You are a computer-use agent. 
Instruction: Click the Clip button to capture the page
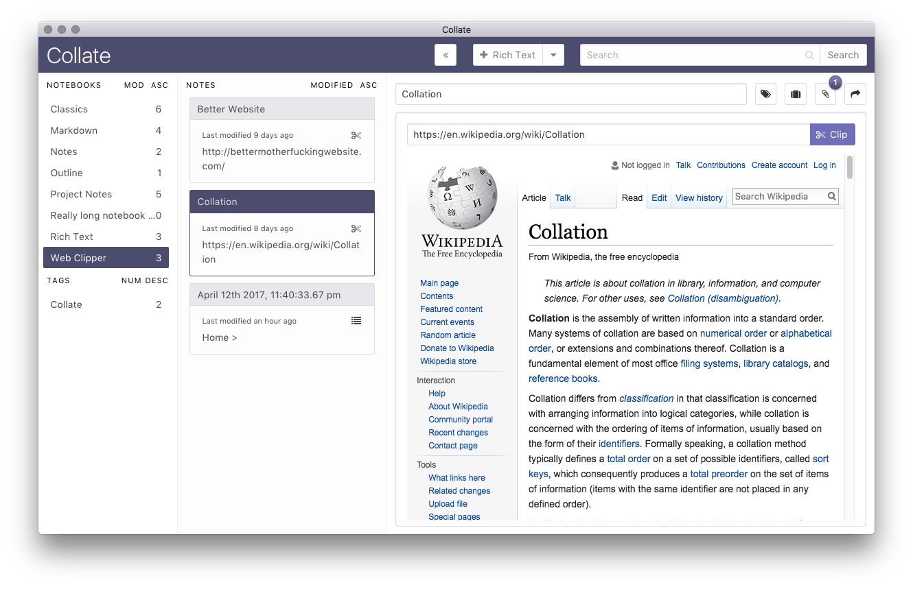click(x=833, y=134)
